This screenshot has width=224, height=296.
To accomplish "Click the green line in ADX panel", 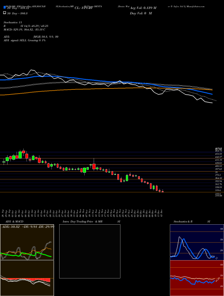I will pyautogui.click(x=26, y=254).
